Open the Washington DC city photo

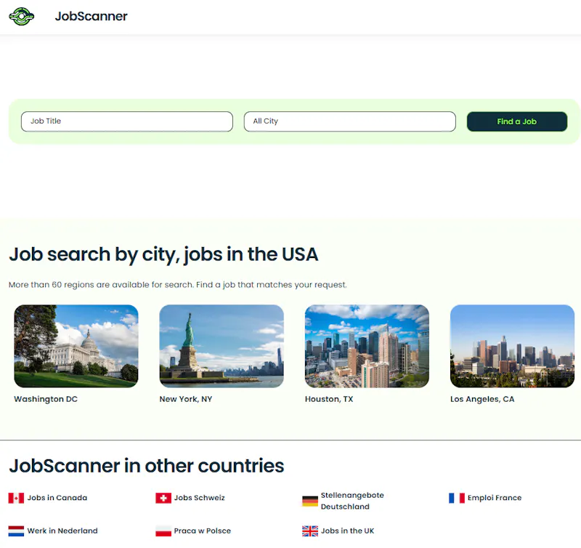[x=76, y=346]
